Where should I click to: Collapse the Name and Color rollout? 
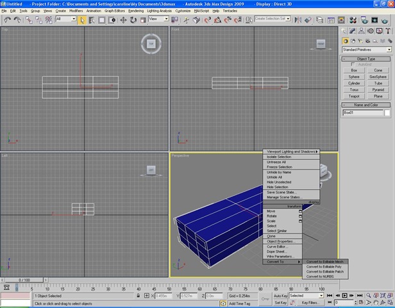[366, 105]
